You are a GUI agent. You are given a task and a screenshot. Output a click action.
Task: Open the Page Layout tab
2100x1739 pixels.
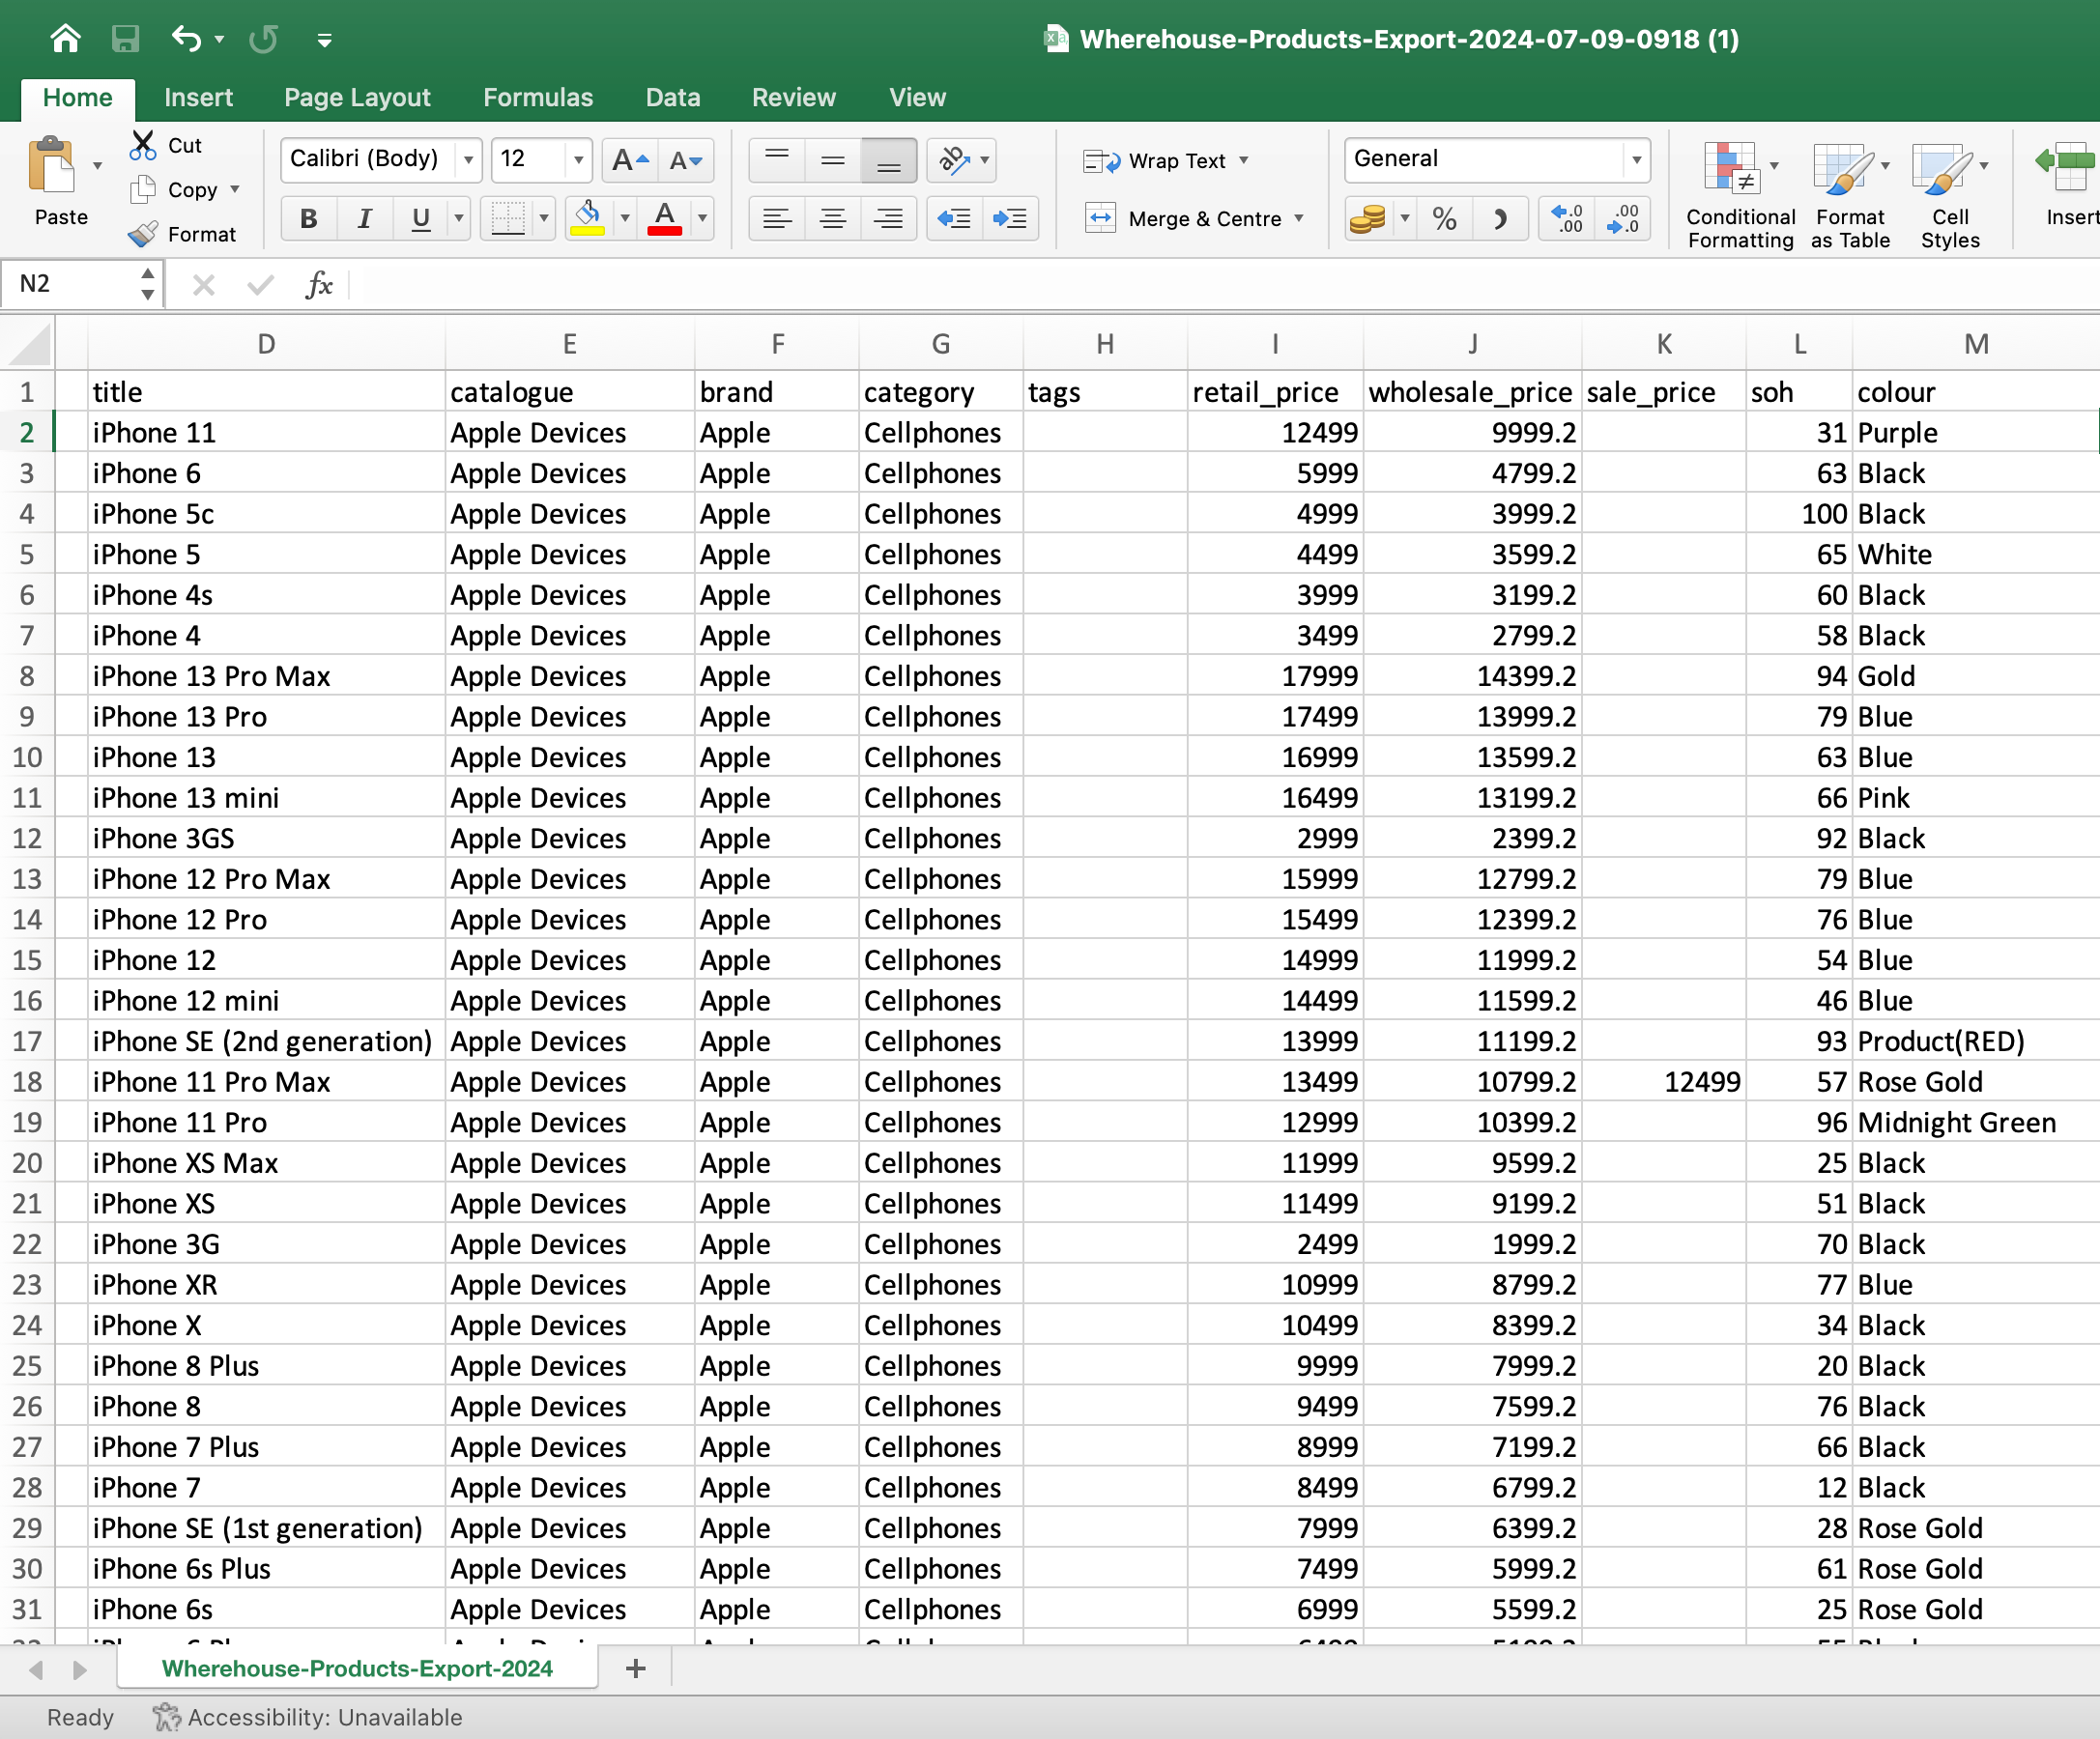pyautogui.click(x=357, y=97)
